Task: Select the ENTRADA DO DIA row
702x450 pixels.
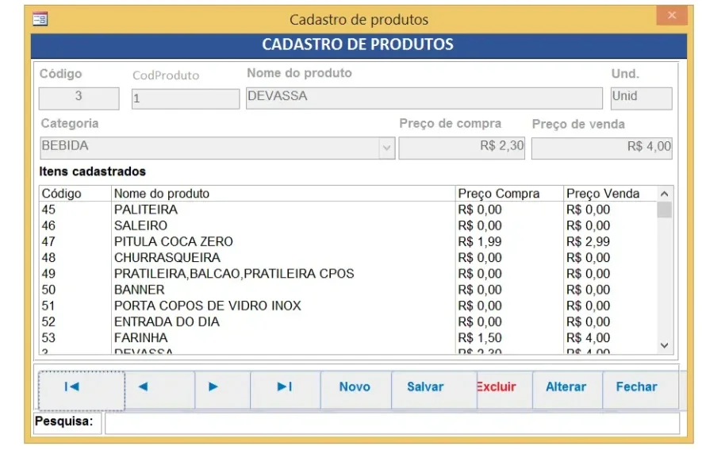Action: click(348, 322)
